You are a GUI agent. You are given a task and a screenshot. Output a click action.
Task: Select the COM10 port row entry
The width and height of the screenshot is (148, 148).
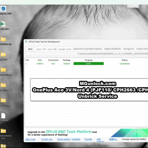[x=40, y=64]
